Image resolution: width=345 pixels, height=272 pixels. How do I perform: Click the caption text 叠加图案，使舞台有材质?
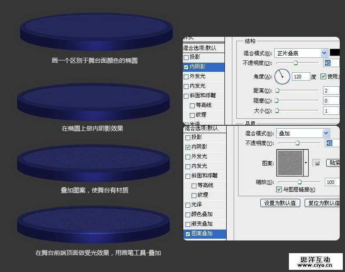pyautogui.click(x=95, y=190)
